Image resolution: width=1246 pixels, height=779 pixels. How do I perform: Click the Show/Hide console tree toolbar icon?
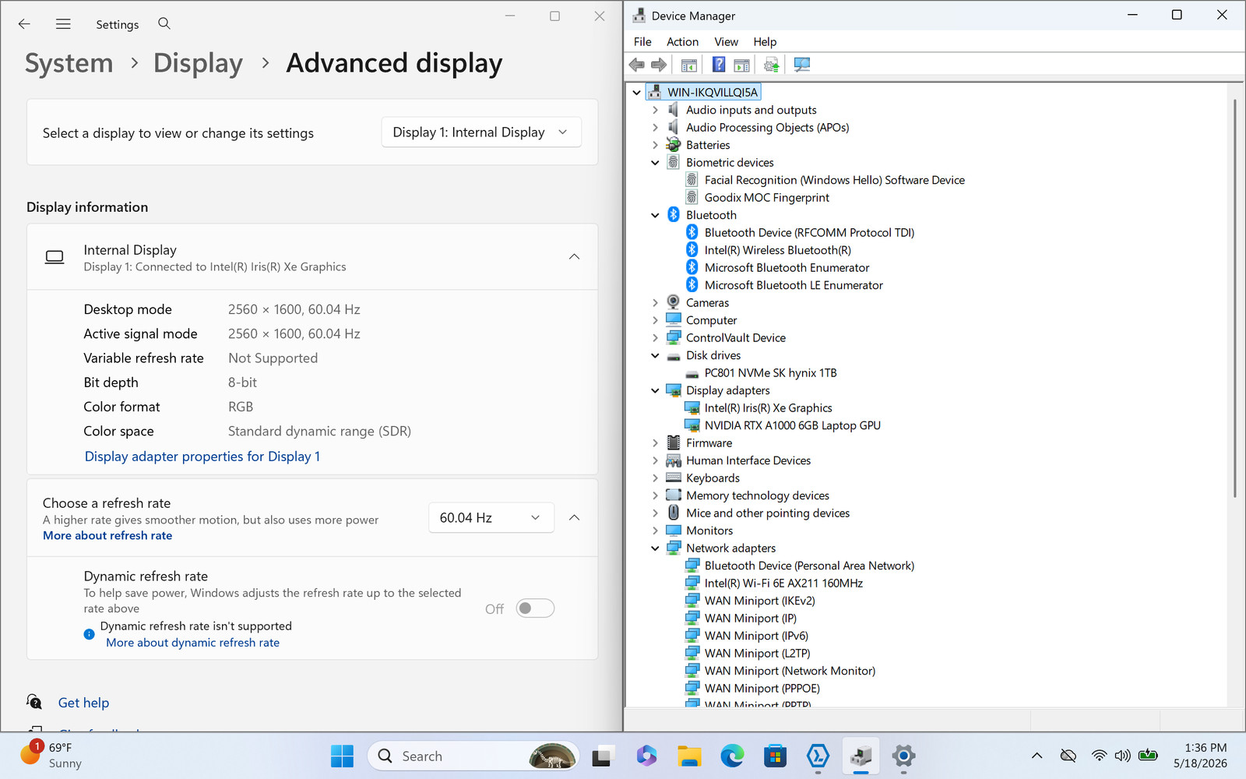[688, 65]
